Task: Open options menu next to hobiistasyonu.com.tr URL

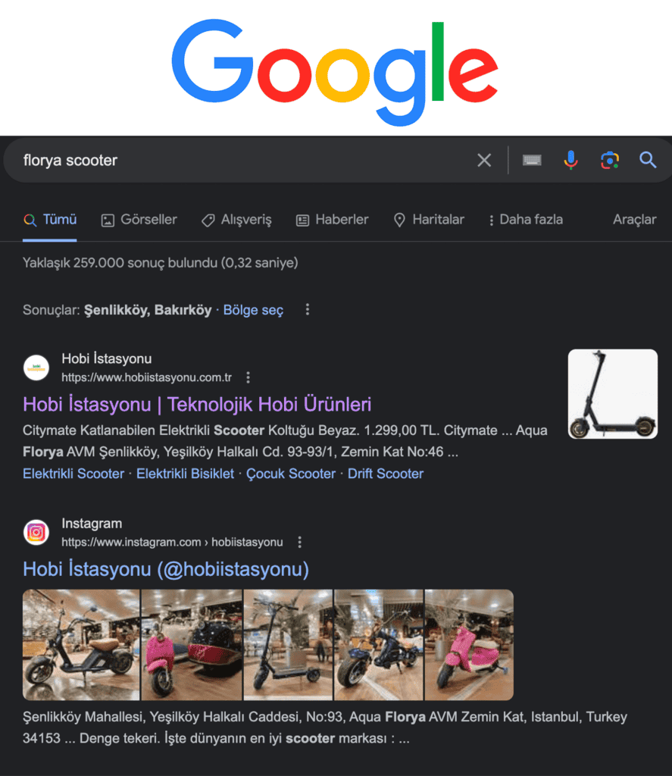Action: pos(248,377)
